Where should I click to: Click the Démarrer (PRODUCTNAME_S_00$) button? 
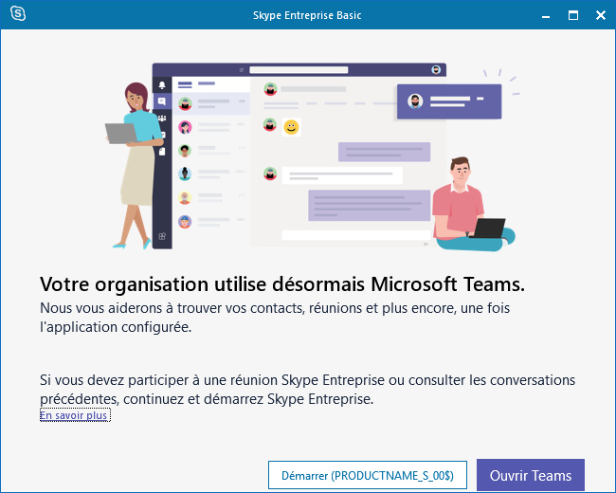coord(368,475)
